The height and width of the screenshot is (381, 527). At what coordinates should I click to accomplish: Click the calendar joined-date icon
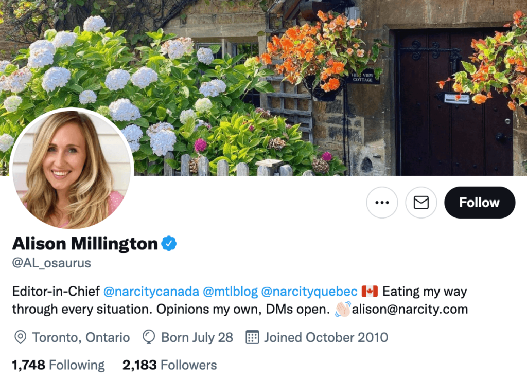pos(252,338)
